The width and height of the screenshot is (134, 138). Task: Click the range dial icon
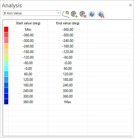tap(92, 14)
